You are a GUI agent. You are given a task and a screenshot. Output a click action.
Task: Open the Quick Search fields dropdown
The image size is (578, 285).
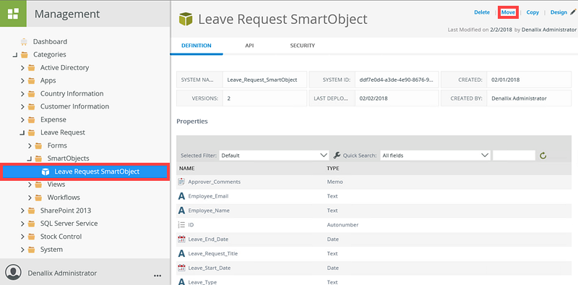click(435, 156)
